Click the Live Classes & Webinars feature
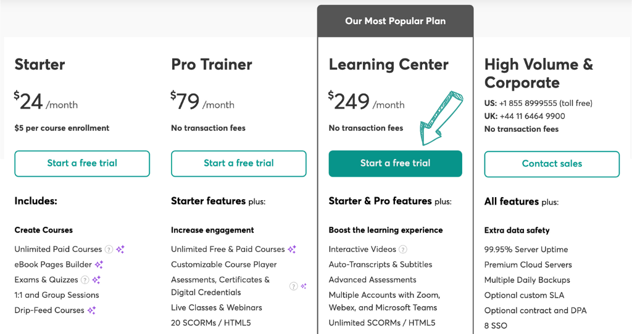 click(217, 308)
